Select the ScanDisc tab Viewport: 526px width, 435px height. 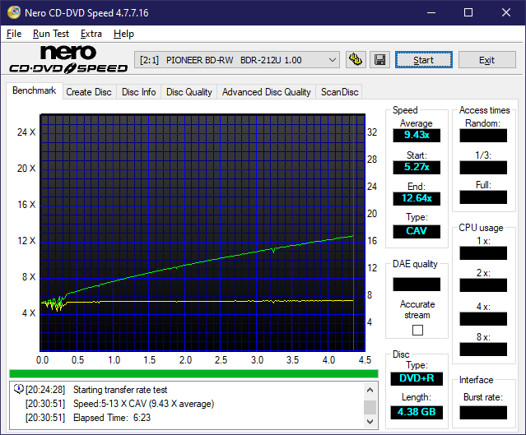pyautogui.click(x=339, y=92)
